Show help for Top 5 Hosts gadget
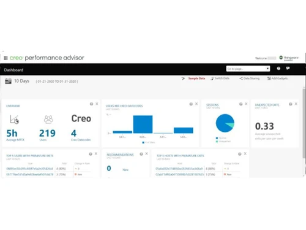This screenshot has height=230, width=306. click(240, 154)
